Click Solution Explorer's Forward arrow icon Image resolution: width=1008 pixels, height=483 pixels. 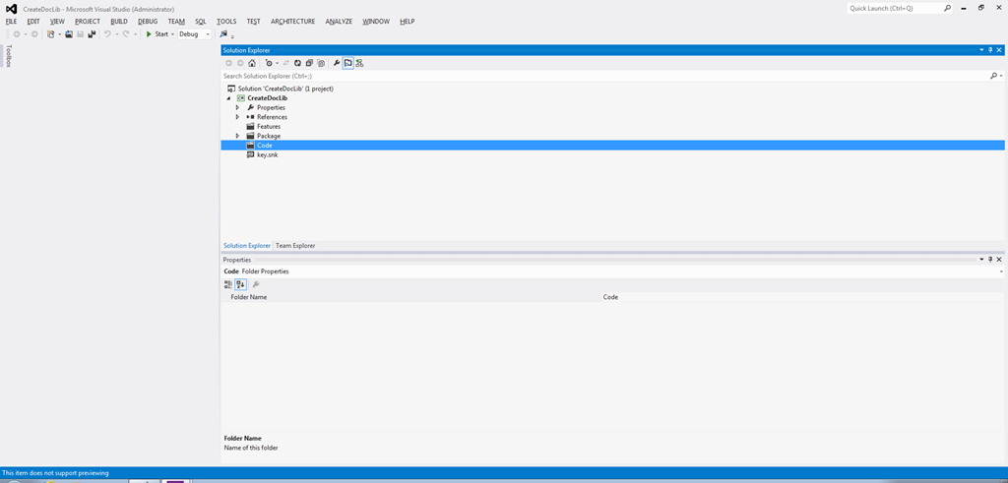tap(240, 63)
